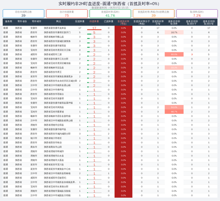Select outlet 陕西省铜川市老区
Viewport: 220px width, 201px height.
[x=53, y=138]
